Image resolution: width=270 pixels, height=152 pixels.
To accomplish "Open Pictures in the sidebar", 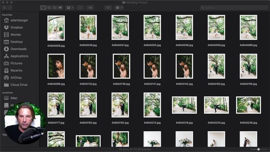I will pyautogui.click(x=13, y=63).
